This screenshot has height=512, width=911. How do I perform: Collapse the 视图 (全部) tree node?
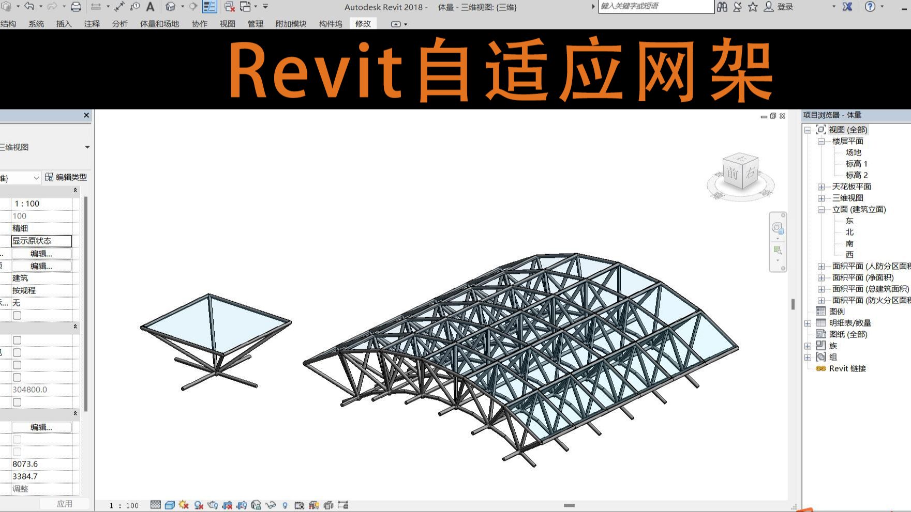tap(808, 130)
